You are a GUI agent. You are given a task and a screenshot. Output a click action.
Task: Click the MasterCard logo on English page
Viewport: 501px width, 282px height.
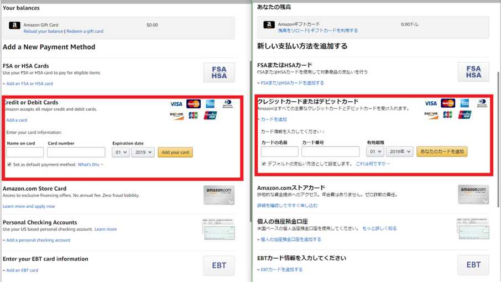click(194, 104)
